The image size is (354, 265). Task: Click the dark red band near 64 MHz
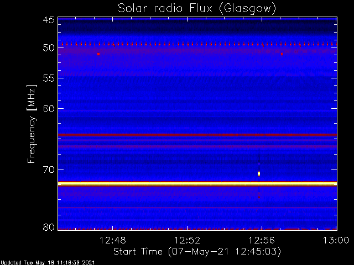[197, 135]
